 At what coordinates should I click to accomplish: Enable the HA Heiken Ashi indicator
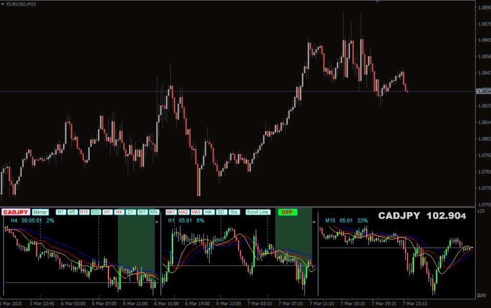(209, 212)
